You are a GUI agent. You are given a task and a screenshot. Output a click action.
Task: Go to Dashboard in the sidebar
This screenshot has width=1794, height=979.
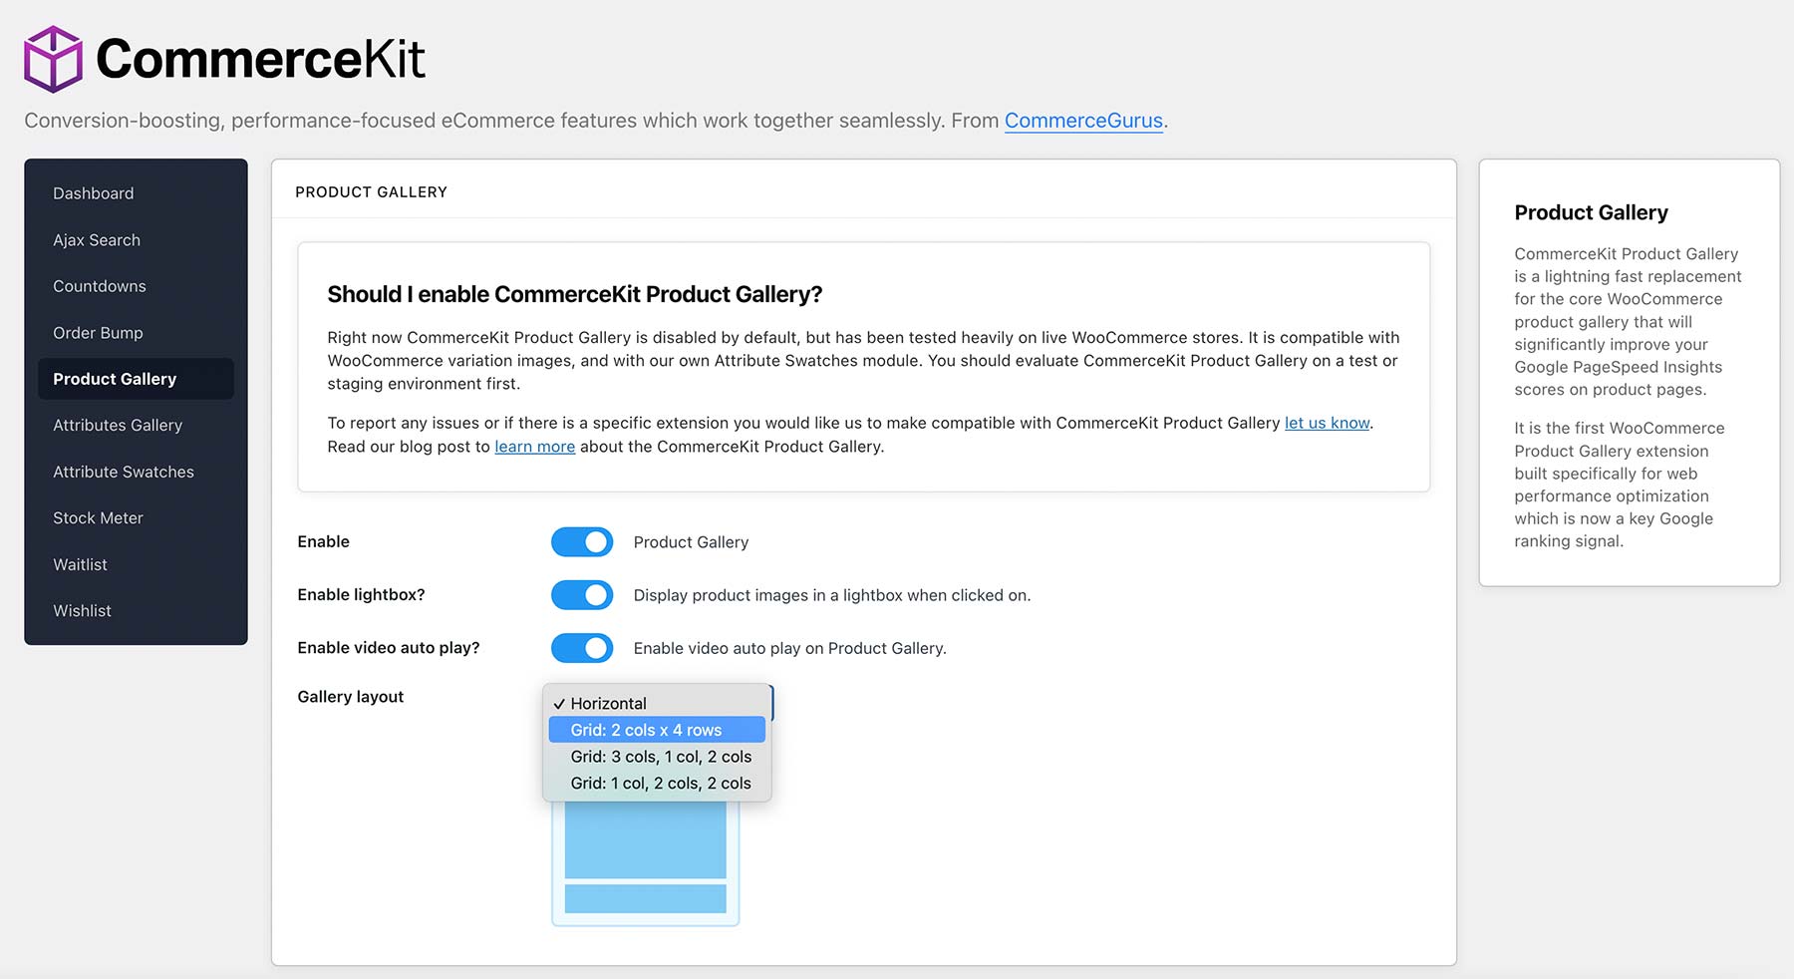coord(93,193)
